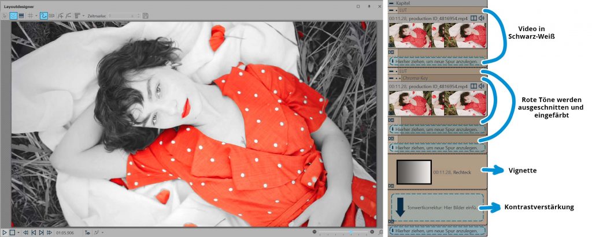
Task: Click the Play button in the preview controls
Action: tap(5, 232)
